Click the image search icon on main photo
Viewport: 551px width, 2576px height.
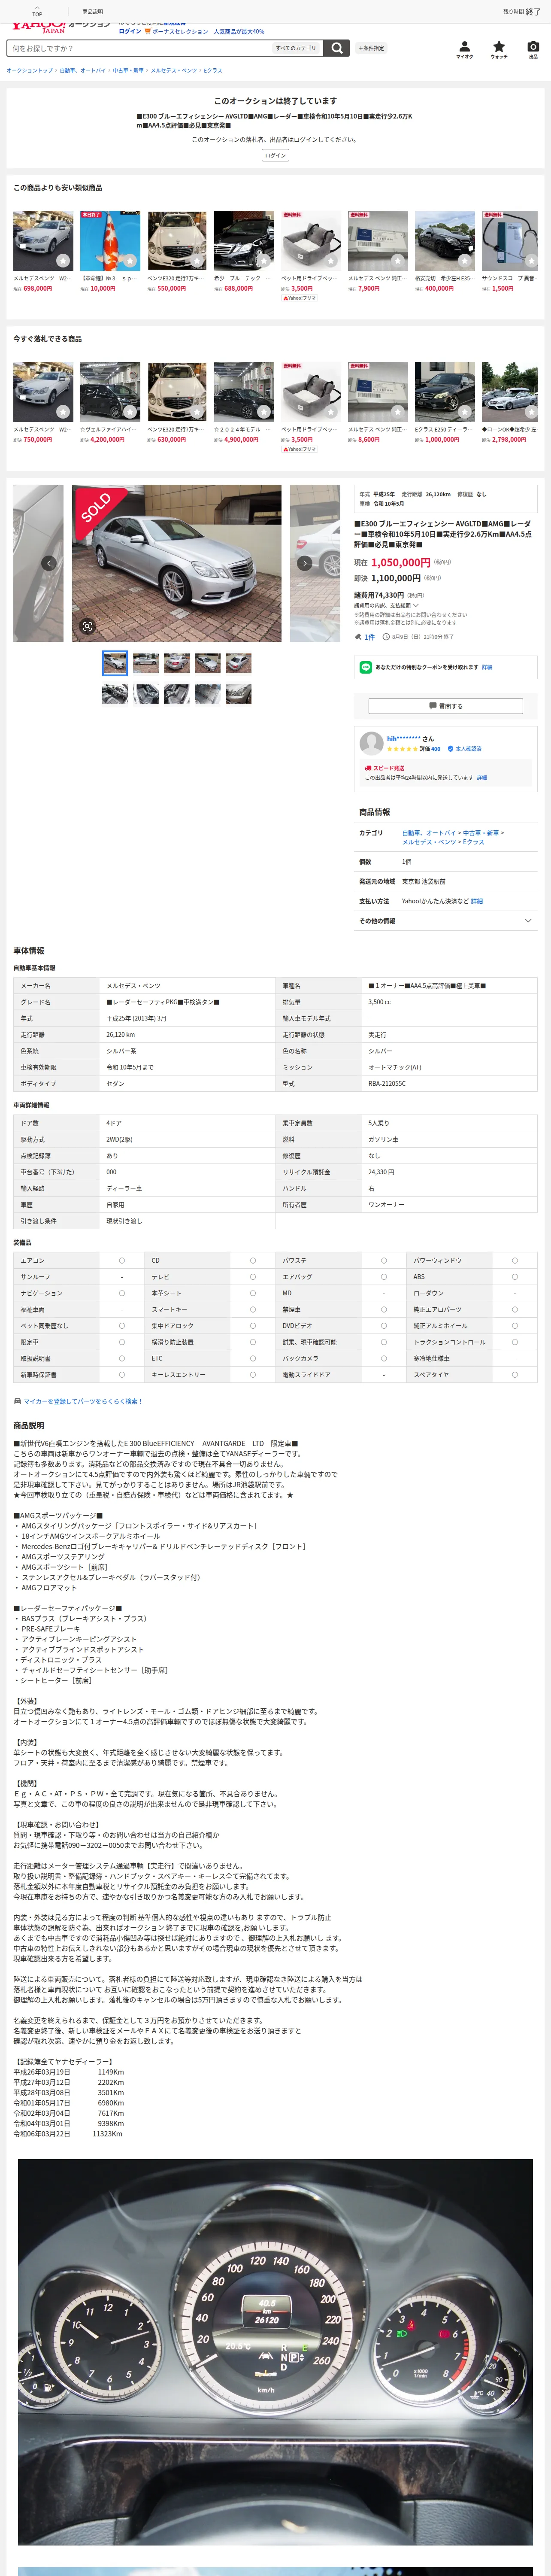point(87,626)
